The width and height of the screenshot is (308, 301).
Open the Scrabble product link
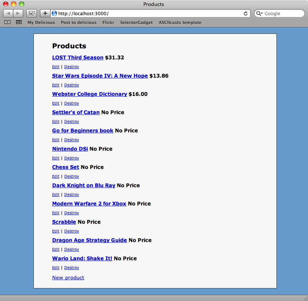[64, 222]
